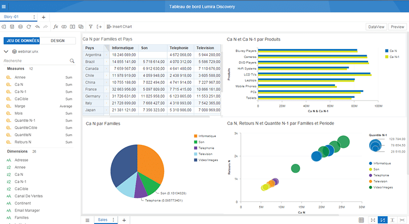Click the Informatique orange pie legend swatch
This screenshot has width=409, height=224.
(x=196, y=136)
